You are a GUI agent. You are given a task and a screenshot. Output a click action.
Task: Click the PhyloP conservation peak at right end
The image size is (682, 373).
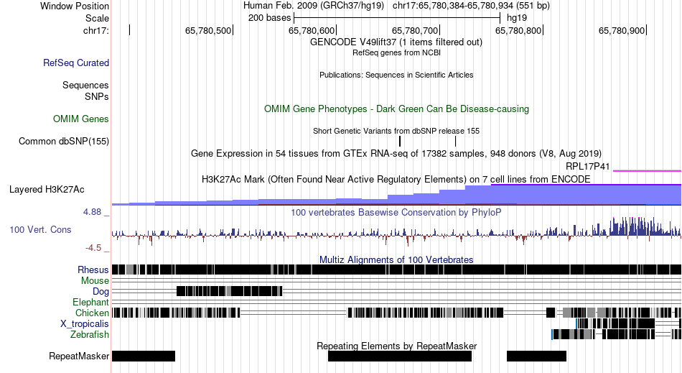[645, 226]
